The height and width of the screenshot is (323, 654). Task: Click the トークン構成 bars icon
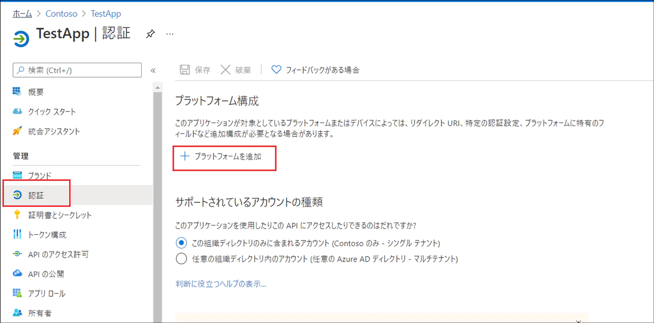pyautogui.click(x=17, y=234)
